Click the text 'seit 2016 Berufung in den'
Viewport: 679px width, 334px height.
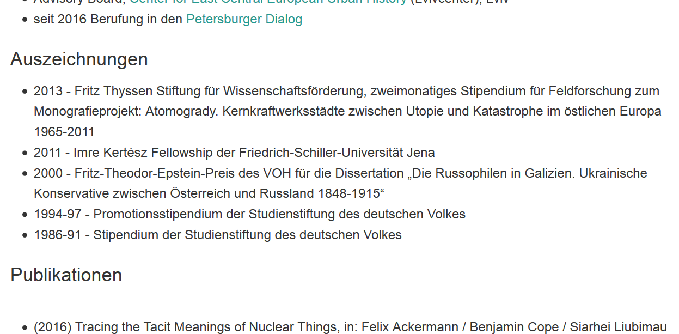[x=107, y=20]
